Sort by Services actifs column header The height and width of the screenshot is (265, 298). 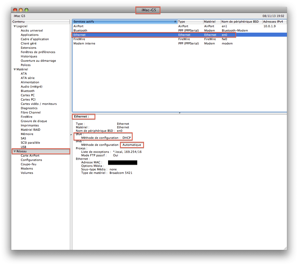point(125,22)
